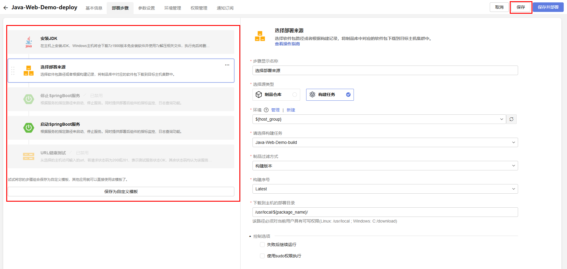Open the ... menu on the selected step
The width and height of the screenshot is (567, 269).
227,65
